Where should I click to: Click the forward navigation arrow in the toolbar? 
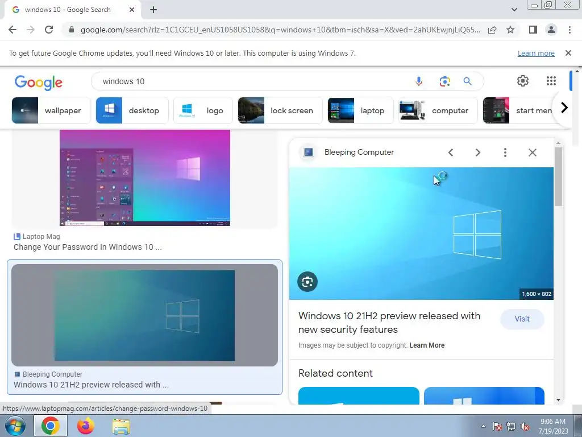pos(31,30)
